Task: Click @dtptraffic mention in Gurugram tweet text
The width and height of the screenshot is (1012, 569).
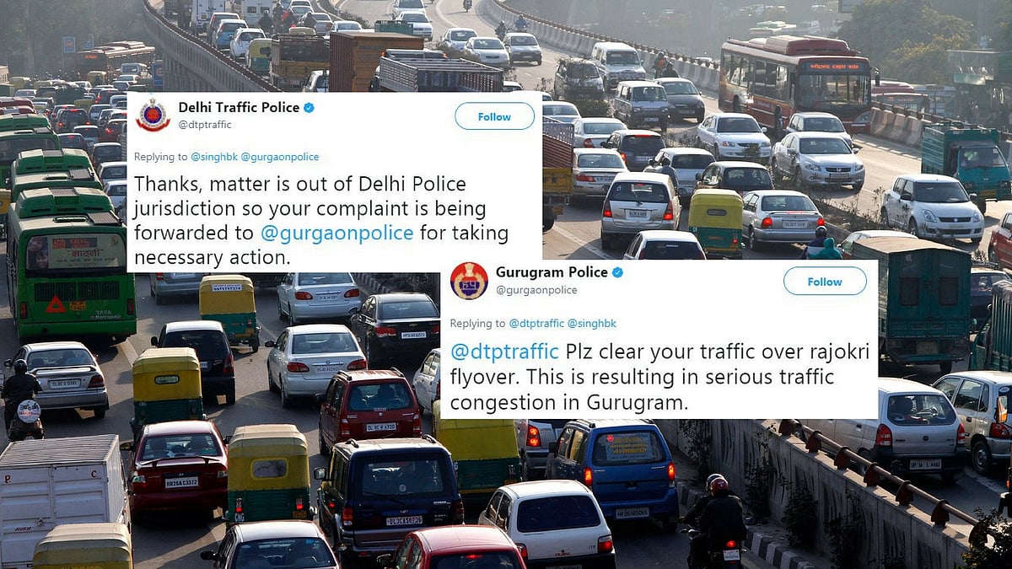Action: [504, 351]
